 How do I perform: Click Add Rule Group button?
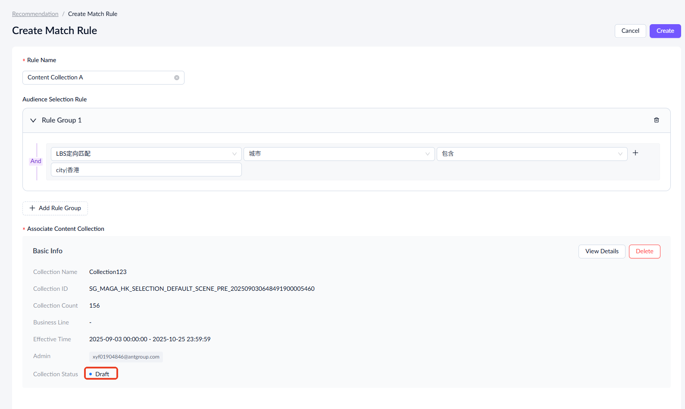(55, 208)
